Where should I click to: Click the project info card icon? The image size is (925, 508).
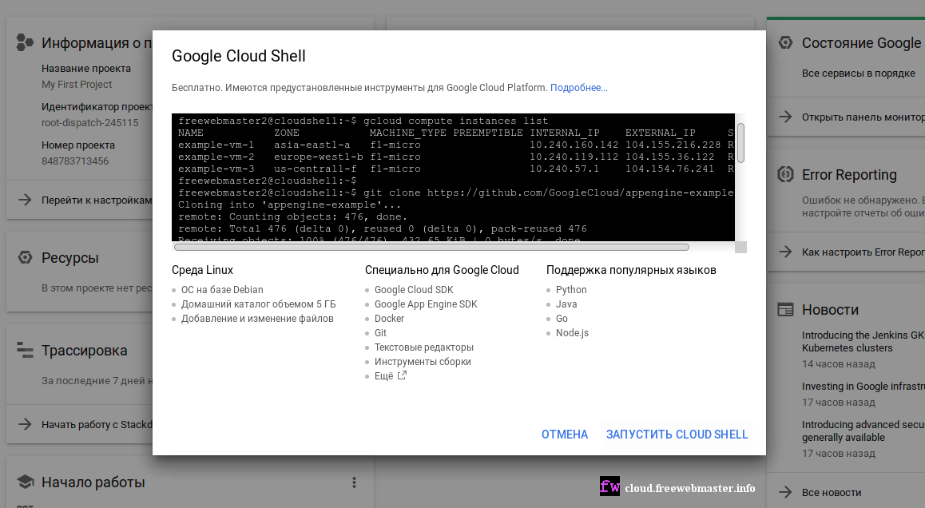24,42
